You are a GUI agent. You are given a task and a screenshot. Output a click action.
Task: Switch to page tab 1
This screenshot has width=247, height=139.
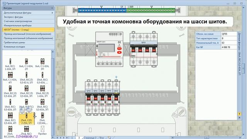pos(72,137)
